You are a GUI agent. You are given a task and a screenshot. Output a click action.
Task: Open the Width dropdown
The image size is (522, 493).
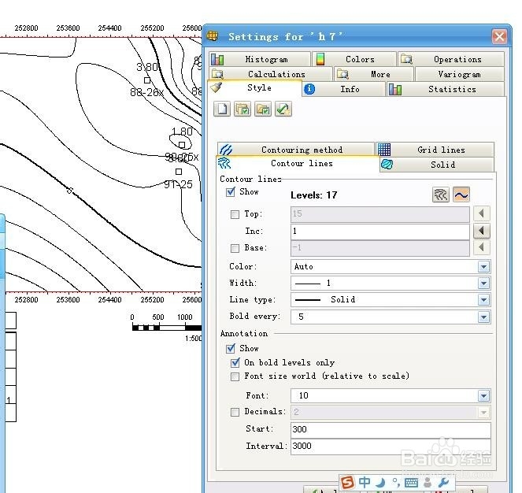483,284
